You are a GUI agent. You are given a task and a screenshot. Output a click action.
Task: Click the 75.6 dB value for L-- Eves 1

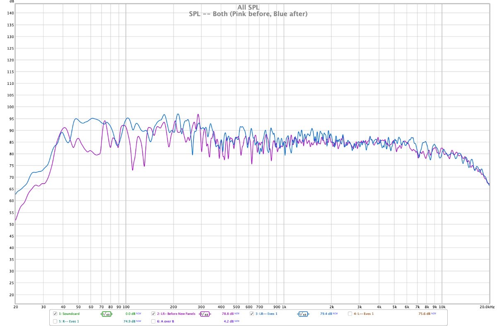(425, 314)
